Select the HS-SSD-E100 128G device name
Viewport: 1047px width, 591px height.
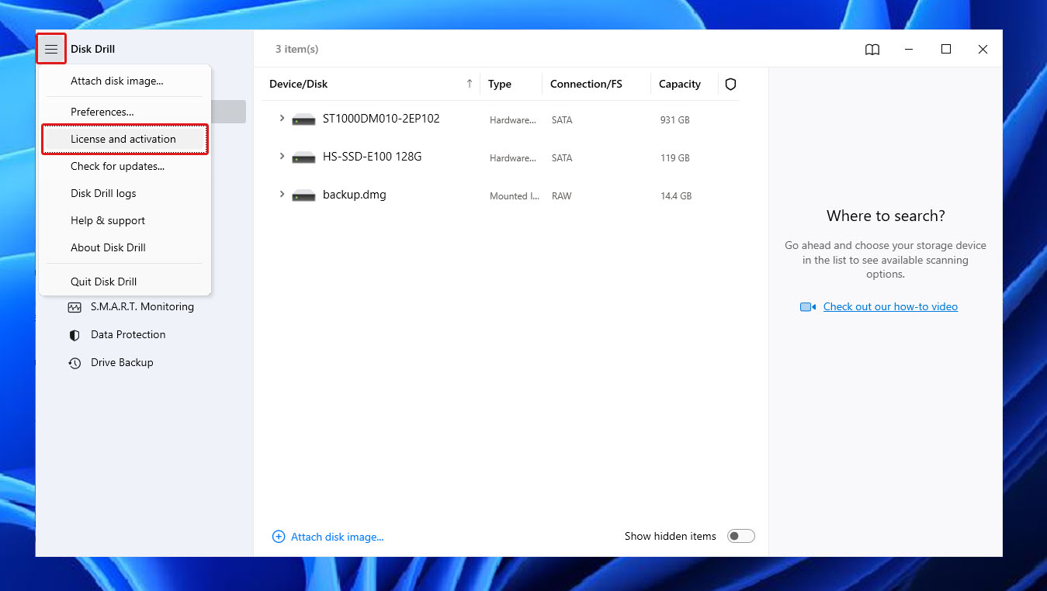[373, 157]
